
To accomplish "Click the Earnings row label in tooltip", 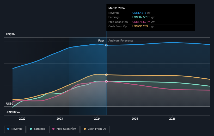I will (114, 17).
